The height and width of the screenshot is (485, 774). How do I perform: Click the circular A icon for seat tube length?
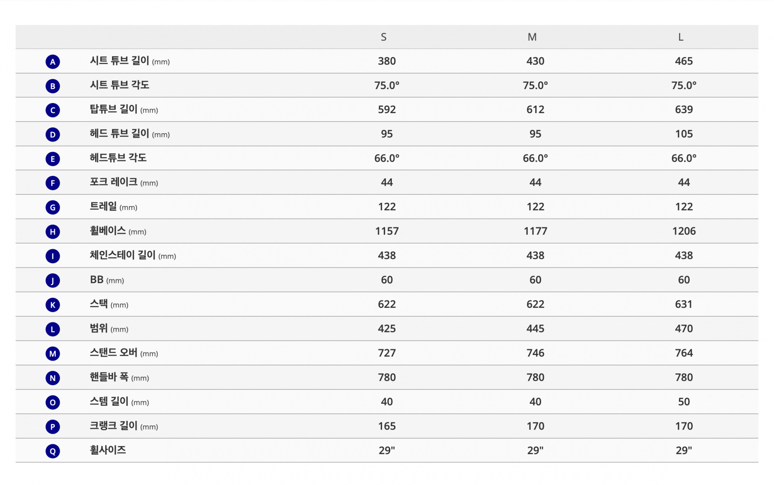point(52,62)
